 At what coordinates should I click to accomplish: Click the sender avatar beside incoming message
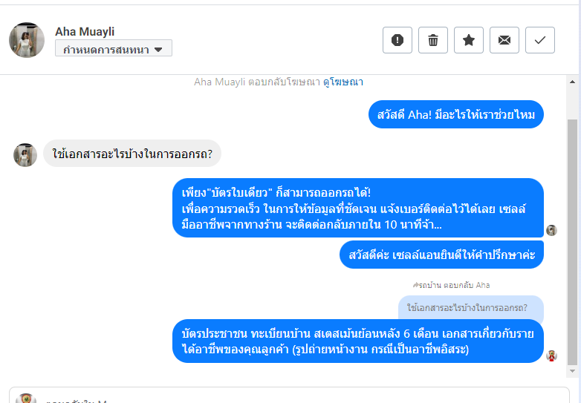[x=25, y=154]
